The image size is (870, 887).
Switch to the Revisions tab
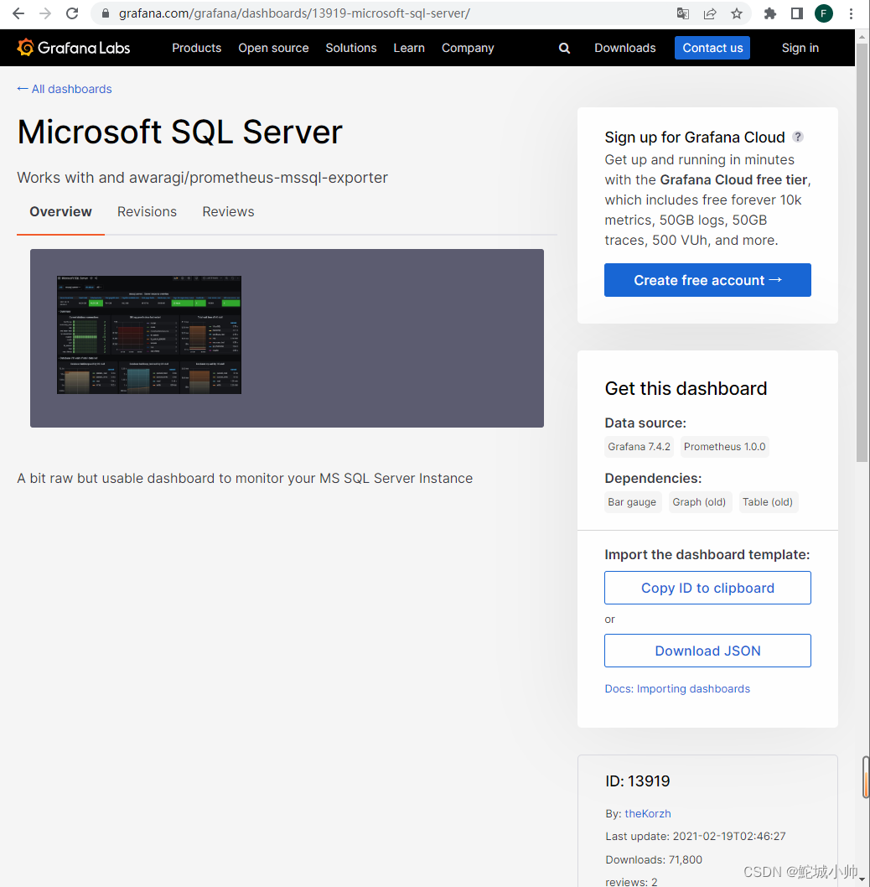click(147, 211)
